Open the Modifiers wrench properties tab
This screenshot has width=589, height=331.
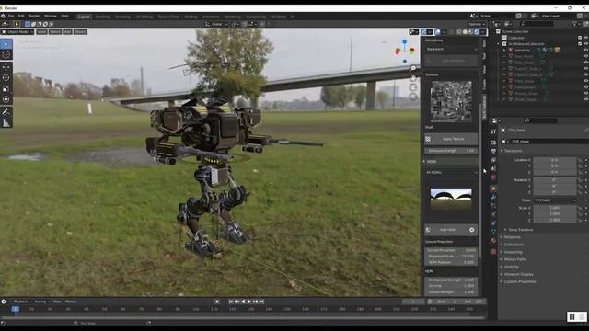[x=493, y=197]
